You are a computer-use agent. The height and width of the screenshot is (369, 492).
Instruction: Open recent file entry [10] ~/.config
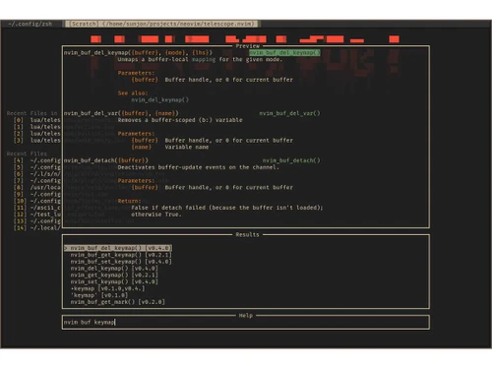(x=36, y=201)
